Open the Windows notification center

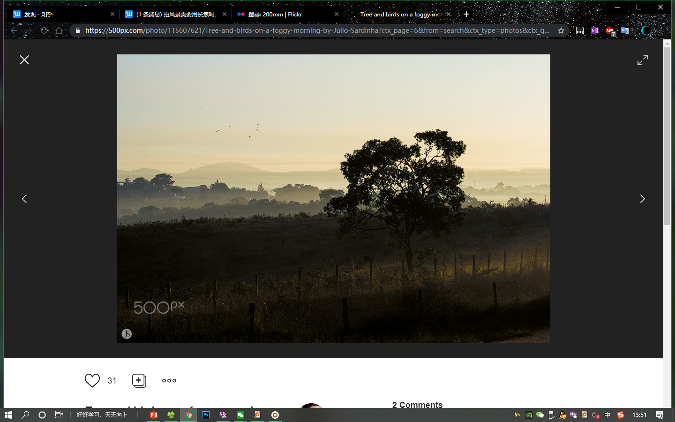coord(660,415)
